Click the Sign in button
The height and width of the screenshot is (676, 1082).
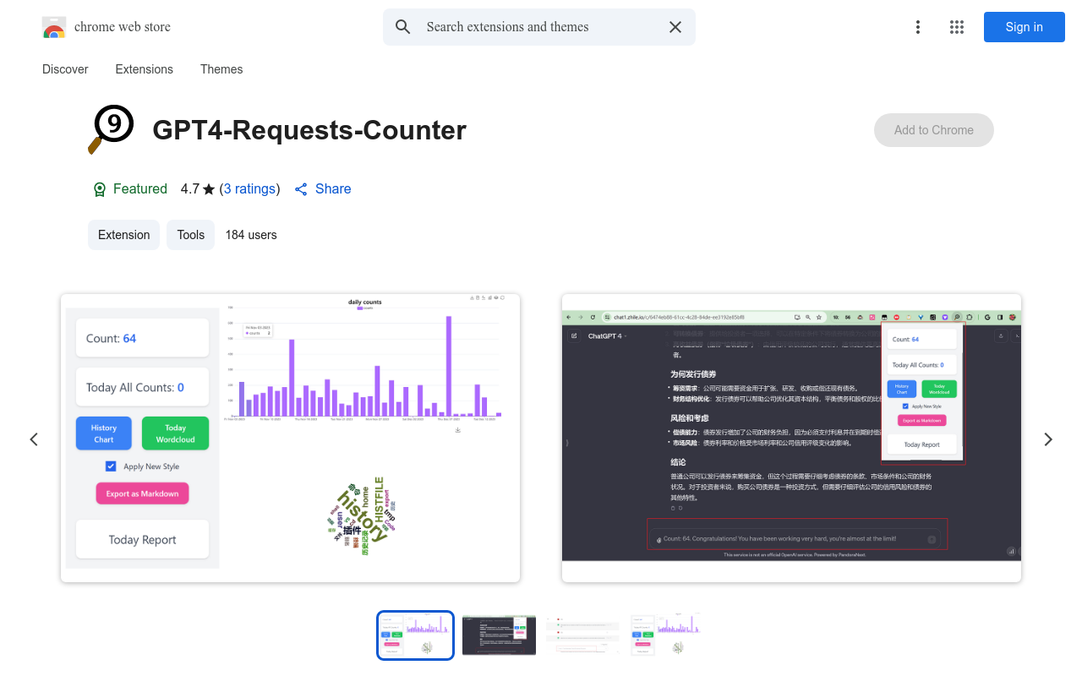tap(1025, 27)
